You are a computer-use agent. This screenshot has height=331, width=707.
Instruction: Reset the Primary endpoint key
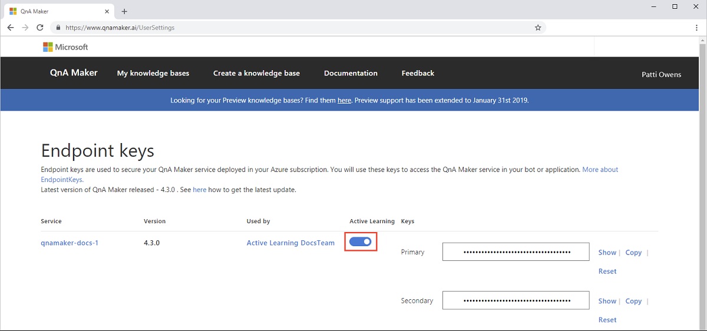(x=607, y=272)
